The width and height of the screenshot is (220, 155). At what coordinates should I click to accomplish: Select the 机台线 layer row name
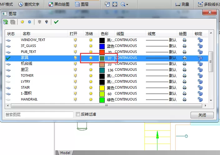[27, 64]
